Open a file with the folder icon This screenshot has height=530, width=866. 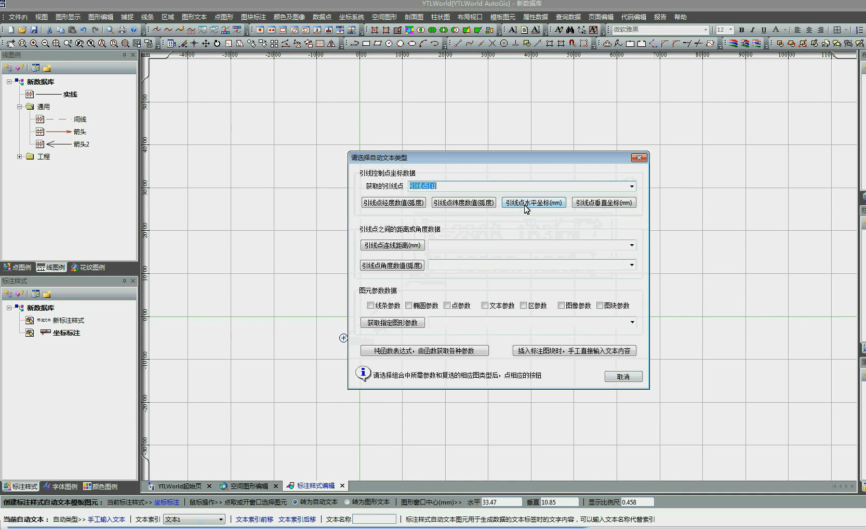[x=22, y=30]
